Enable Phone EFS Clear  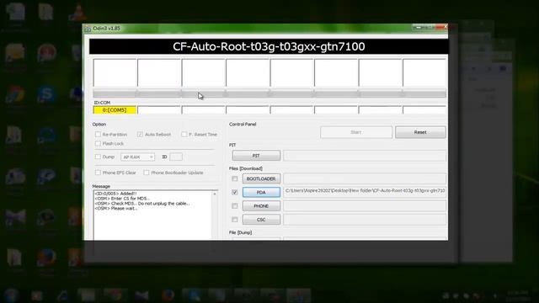pos(98,173)
